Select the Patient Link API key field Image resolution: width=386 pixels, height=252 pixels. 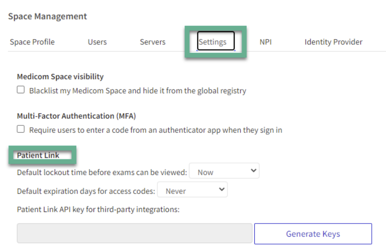click(135, 233)
